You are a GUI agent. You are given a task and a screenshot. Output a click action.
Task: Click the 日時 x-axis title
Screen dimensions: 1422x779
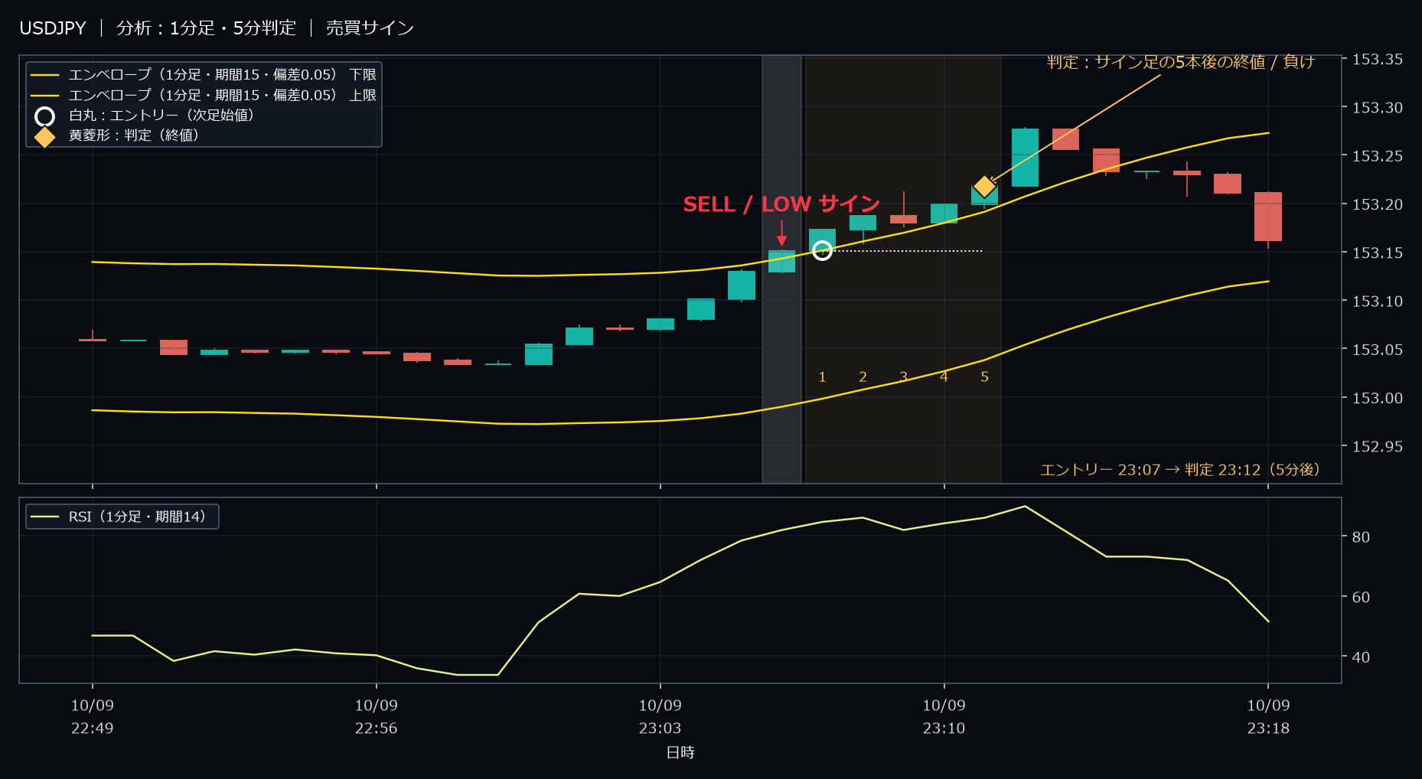(680, 753)
